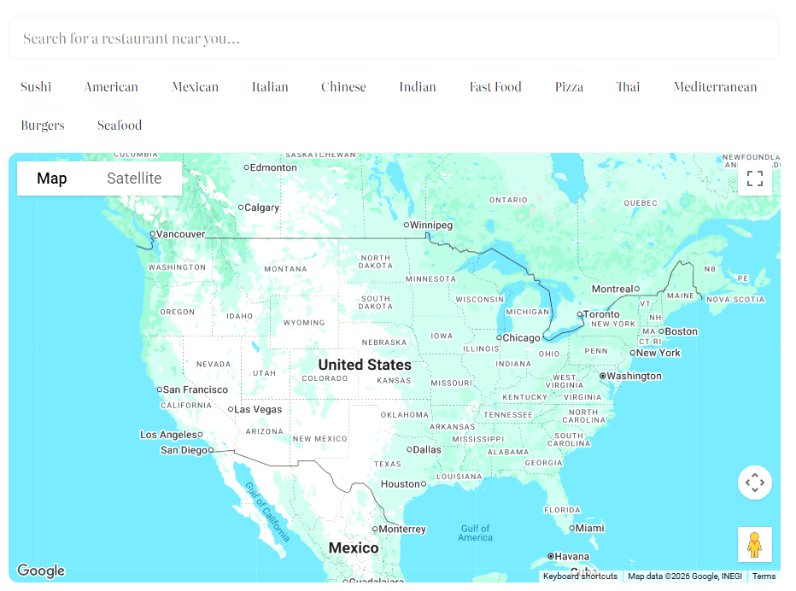Click the Mexico country label

[354, 547]
